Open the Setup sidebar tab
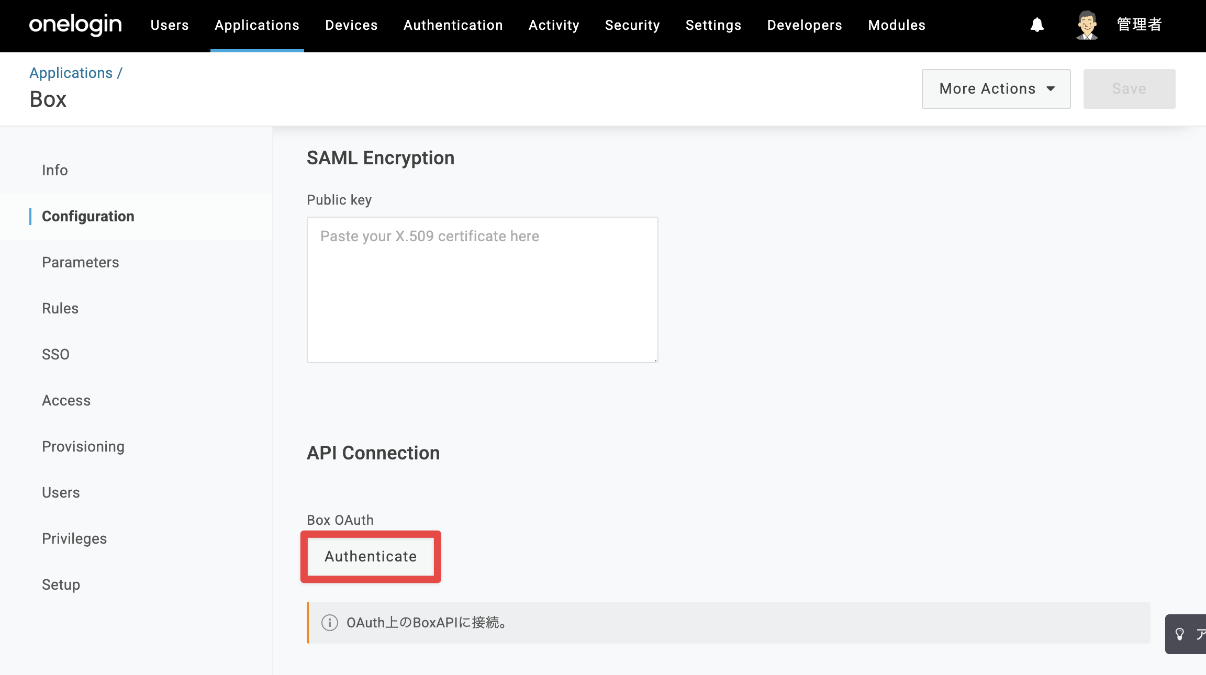Screen dimensions: 1206x675 (x=61, y=584)
